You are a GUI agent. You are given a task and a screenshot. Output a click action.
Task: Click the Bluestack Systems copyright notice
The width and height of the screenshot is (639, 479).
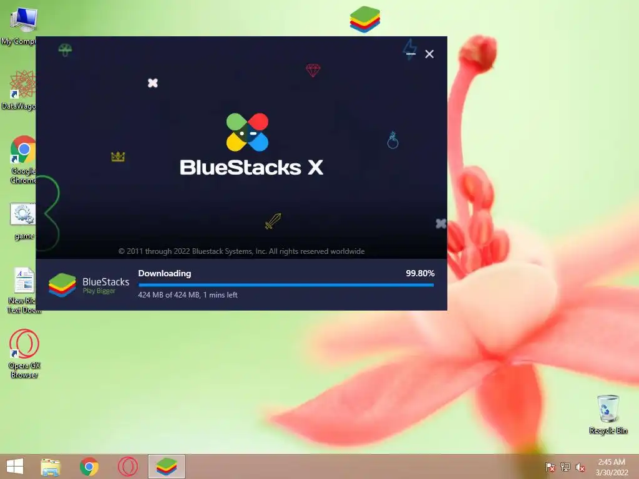pos(241,251)
